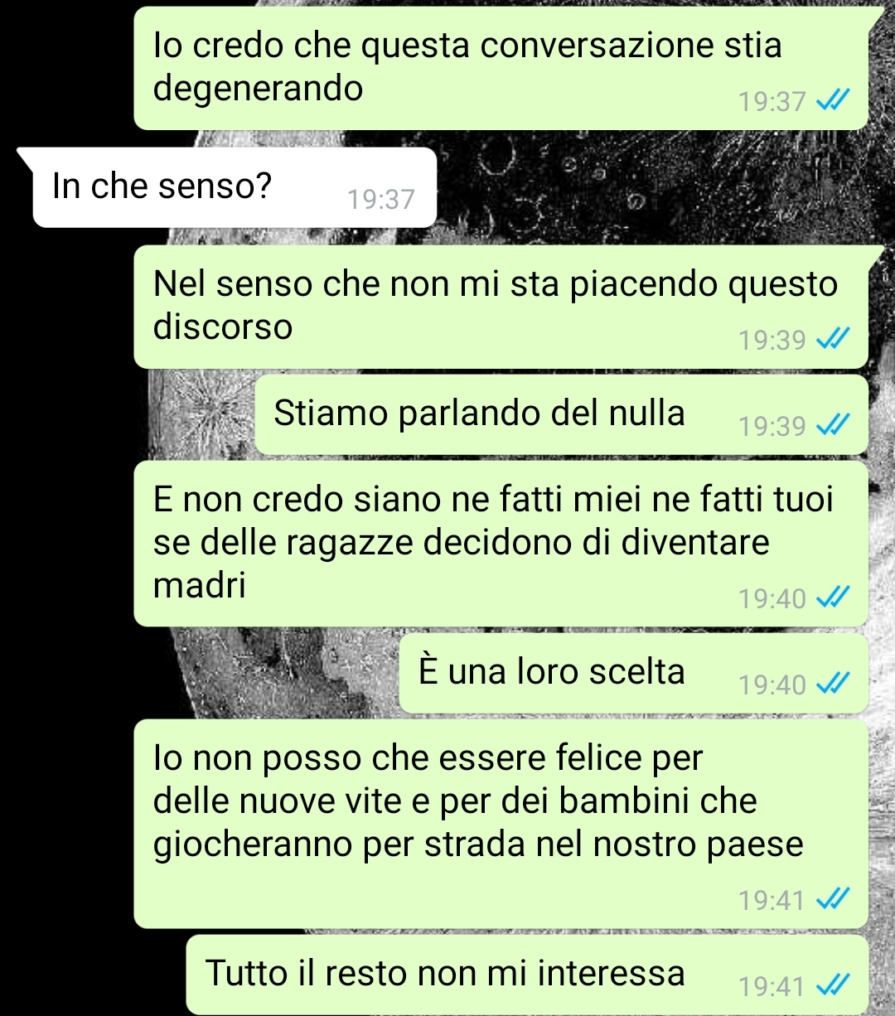Select message about 'ne fatti miei ne fatti tuoi'

(x=501, y=544)
